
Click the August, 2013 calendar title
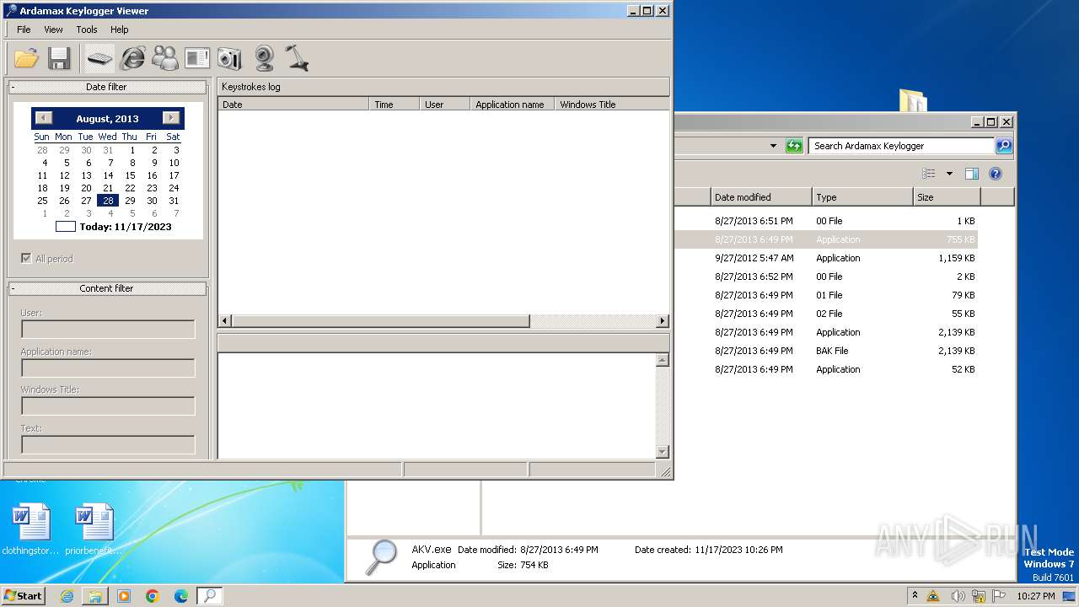click(x=107, y=119)
